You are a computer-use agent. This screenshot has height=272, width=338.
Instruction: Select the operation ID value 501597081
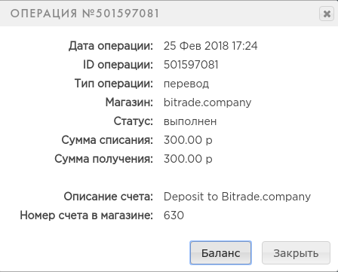[191, 65]
